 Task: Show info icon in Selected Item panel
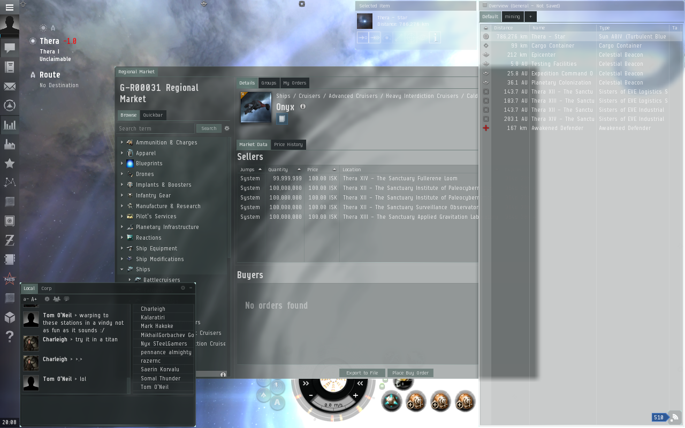tap(435, 37)
